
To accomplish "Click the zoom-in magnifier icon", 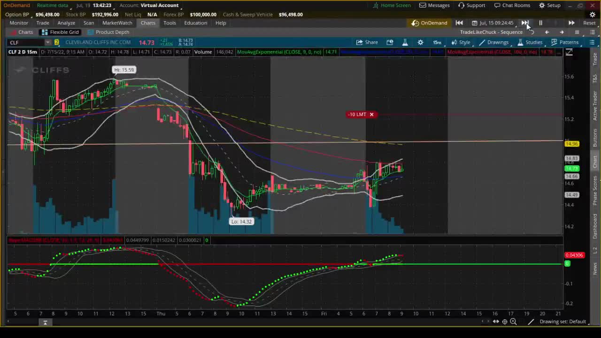I will (513, 322).
